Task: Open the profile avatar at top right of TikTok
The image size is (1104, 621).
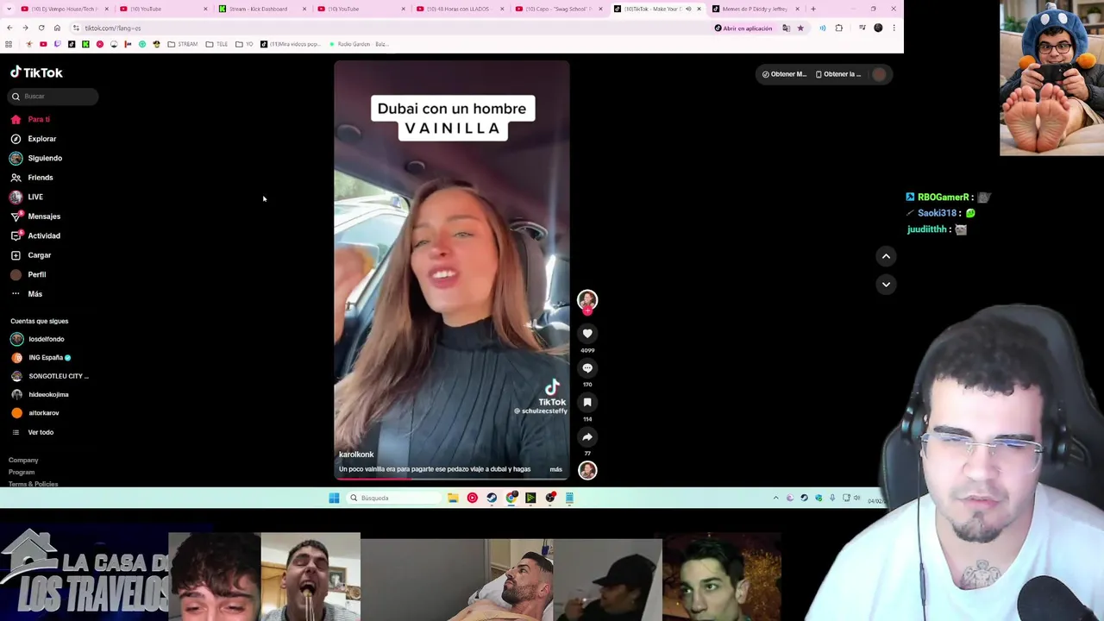Action: click(879, 74)
